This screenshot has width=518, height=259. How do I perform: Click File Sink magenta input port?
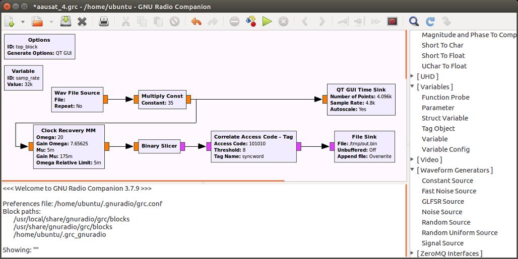tap(332, 146)
